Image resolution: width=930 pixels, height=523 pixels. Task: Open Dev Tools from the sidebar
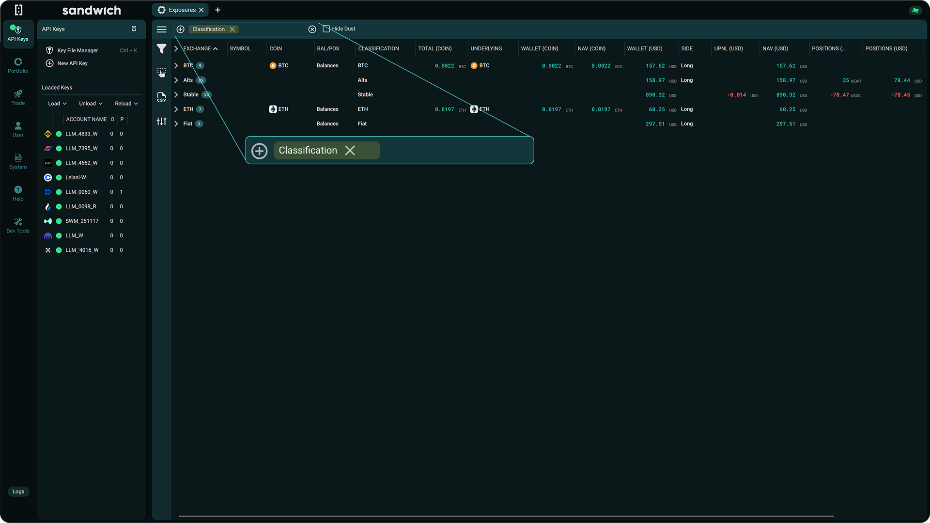(x=18, y=225)
